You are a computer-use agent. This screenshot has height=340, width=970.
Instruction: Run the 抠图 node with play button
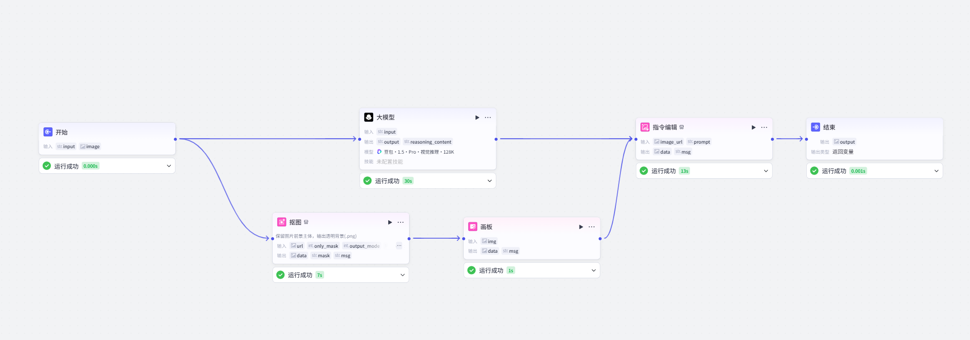click(x=390, y=222)
